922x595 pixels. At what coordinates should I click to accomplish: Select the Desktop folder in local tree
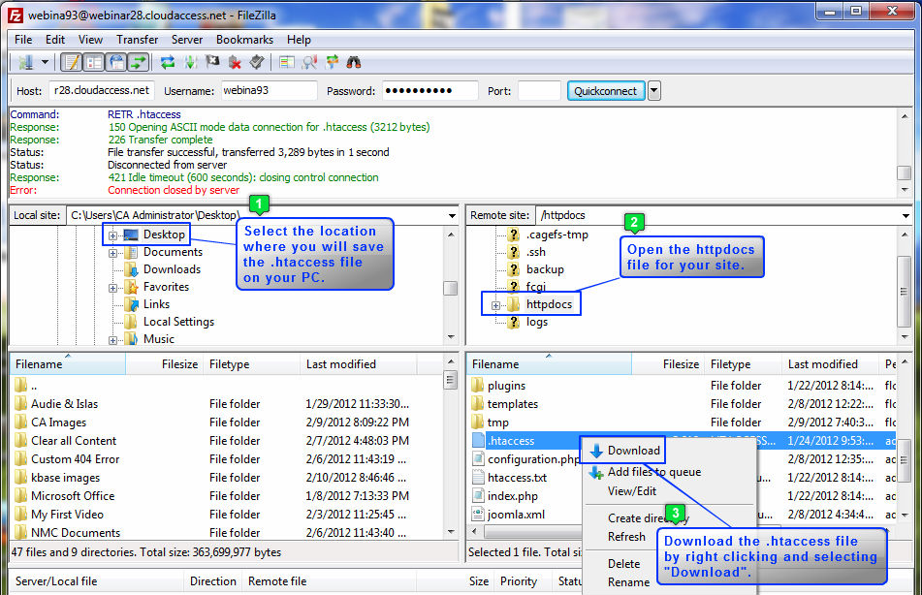click(164, 234)
